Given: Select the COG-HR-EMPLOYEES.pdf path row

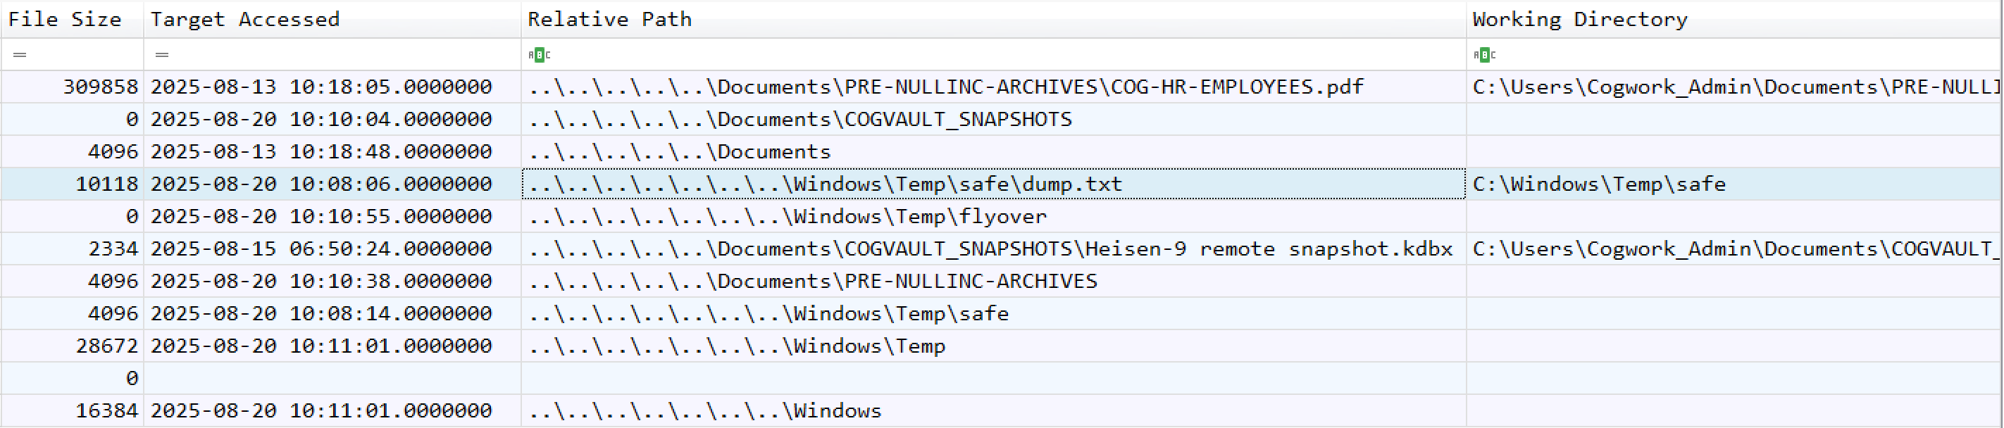Looking at the screenshot, I should 945,87.
